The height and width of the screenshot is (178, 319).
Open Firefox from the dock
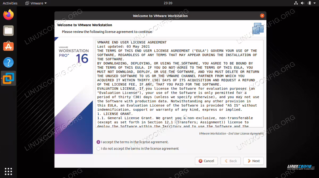coord(9,14)
